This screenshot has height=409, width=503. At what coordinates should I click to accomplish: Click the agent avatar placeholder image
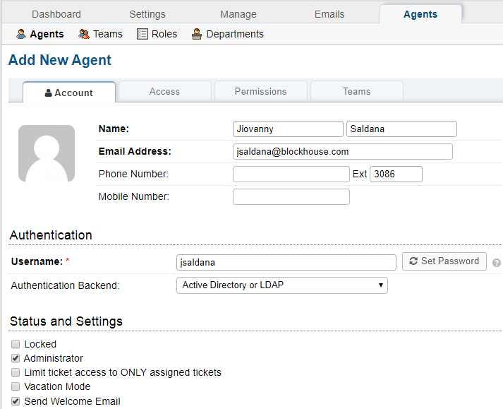pos(47,153)
